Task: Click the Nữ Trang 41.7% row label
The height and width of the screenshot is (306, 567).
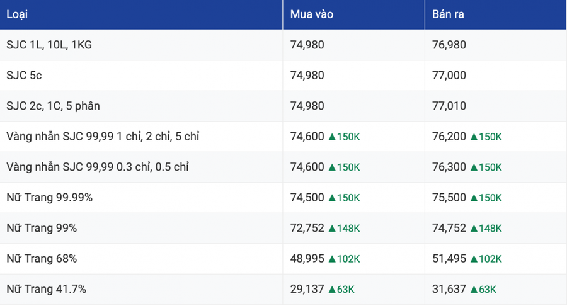Action: tap(46, 290)
